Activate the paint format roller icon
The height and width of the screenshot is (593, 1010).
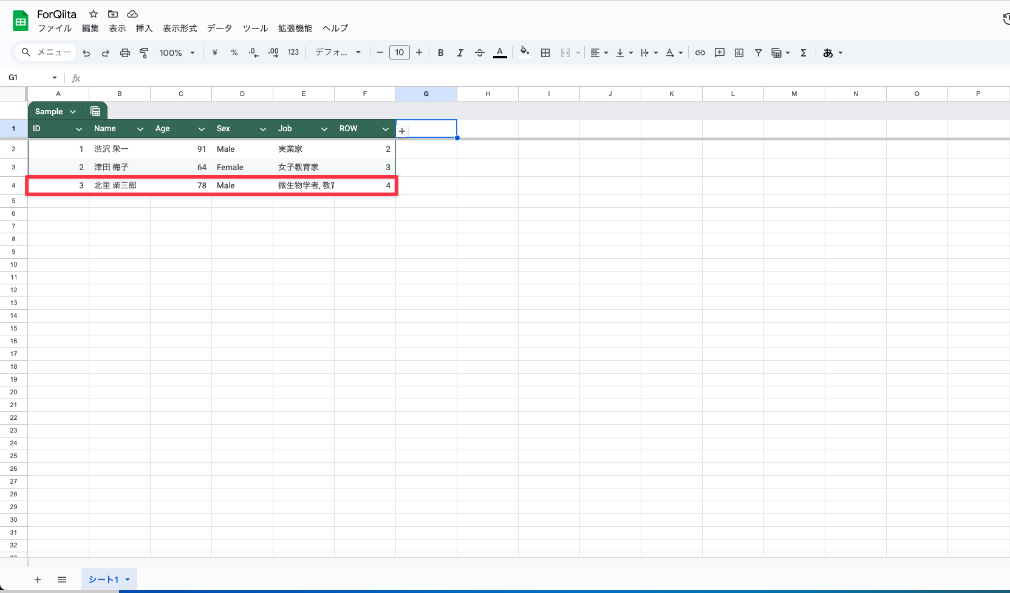pyautogui.click(x=144, y=53)
